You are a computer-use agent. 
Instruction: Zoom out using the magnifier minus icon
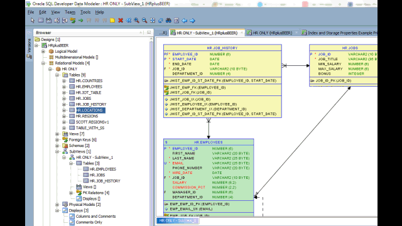144,21
